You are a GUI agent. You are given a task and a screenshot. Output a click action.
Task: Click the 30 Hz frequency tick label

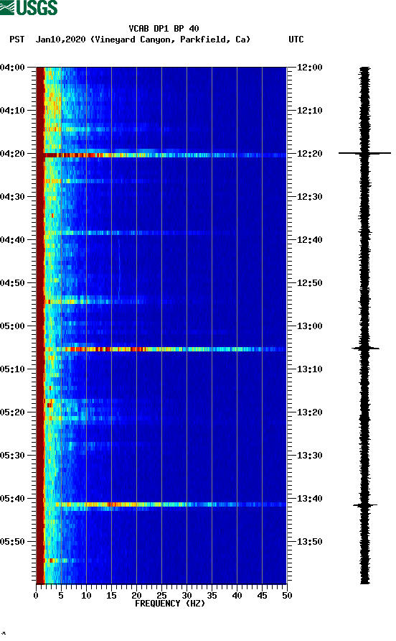187,596
